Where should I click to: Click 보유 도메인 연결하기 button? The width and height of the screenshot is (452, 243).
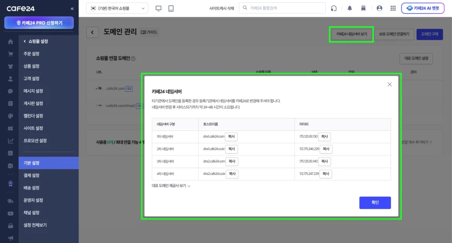click(394, 34)
